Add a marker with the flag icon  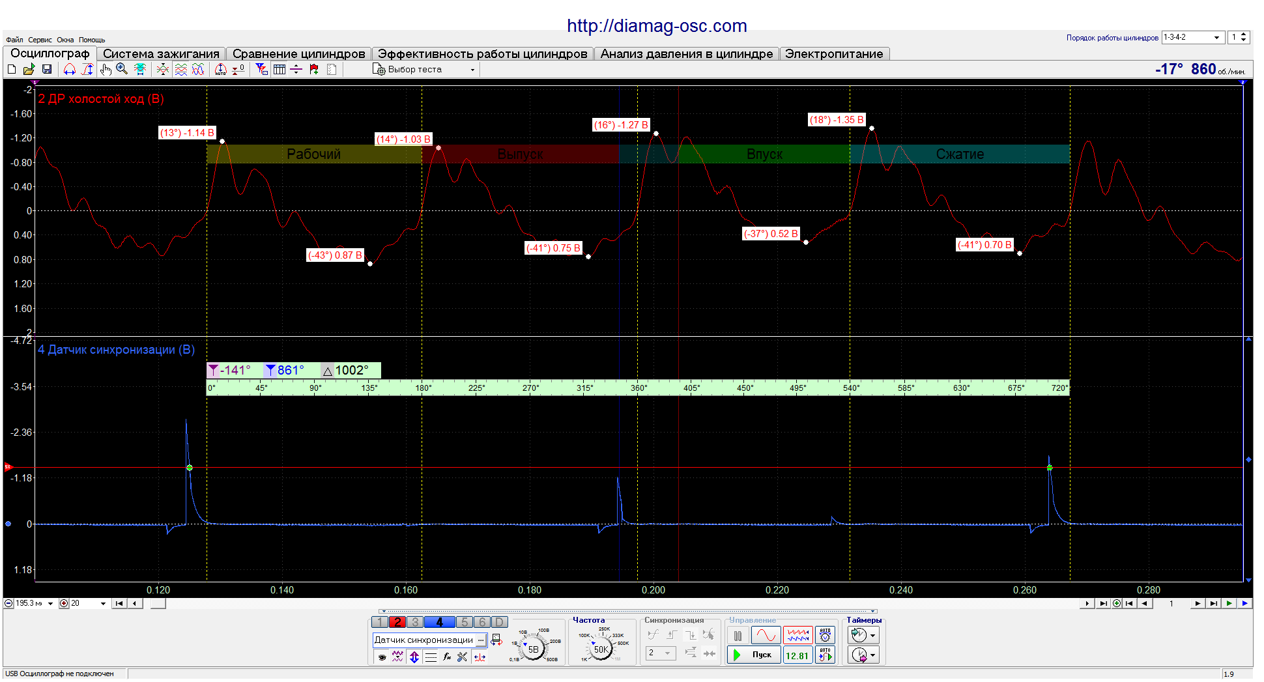click(x=314, y=69)
